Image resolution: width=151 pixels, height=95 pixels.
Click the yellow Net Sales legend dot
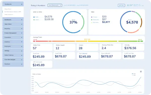(92, 22)
